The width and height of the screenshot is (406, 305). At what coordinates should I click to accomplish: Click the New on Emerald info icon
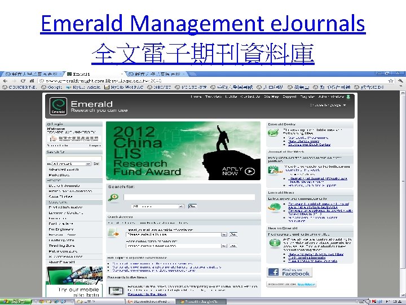pos(275,243)
